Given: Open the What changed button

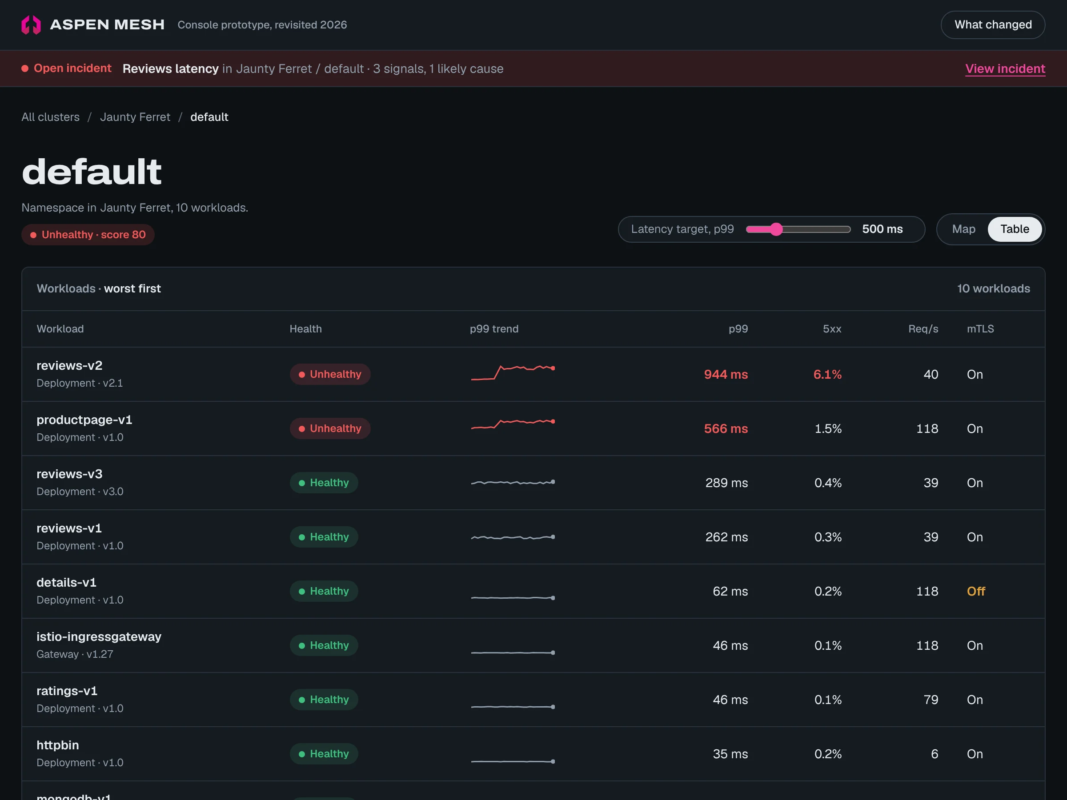Looking at the screenshot, I should point(993,24).
